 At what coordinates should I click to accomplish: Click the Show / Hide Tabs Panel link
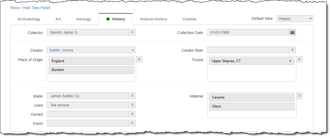pos(30,8)
